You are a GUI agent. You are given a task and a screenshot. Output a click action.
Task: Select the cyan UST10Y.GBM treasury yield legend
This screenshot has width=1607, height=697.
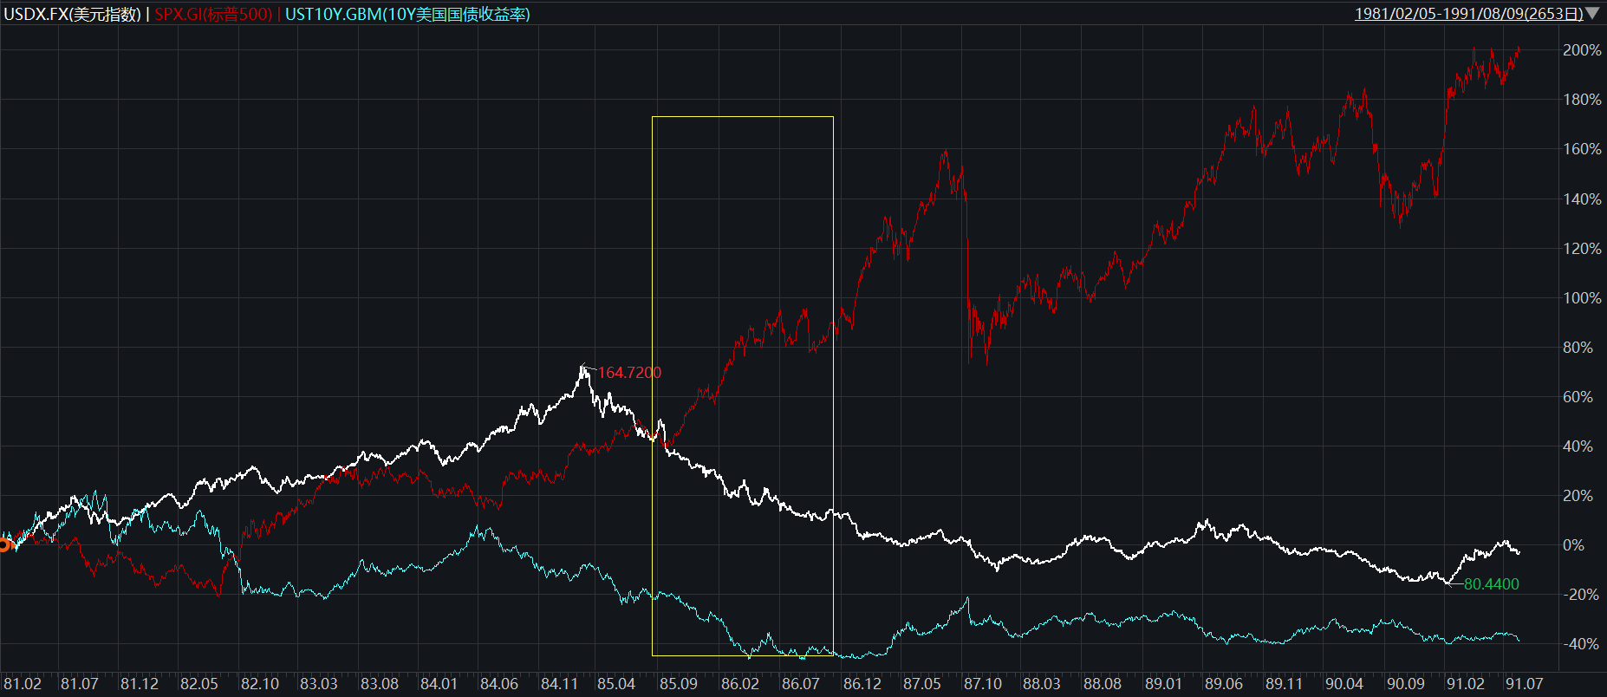click(x=407, y=14)
